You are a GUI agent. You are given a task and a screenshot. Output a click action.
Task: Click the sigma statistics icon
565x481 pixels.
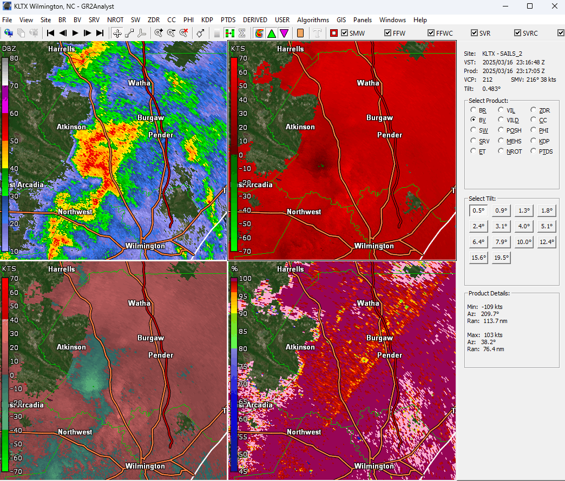(x=242, y=33)
